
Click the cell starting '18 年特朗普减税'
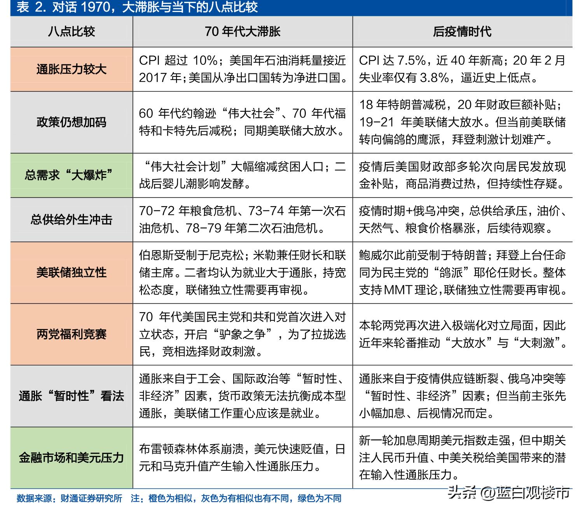(x=462, y=122)
